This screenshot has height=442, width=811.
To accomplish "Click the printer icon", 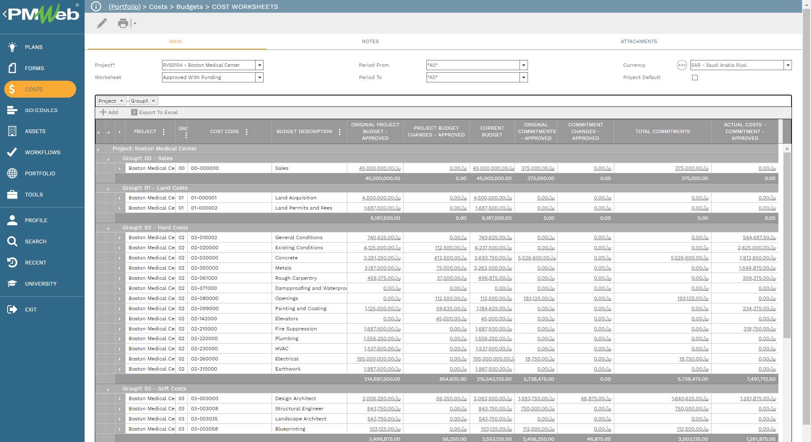I will [x=123, y=23].
